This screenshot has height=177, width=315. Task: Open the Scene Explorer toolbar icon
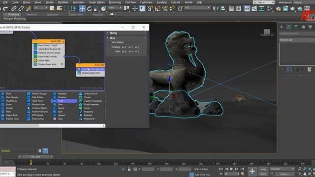[231, 9]
